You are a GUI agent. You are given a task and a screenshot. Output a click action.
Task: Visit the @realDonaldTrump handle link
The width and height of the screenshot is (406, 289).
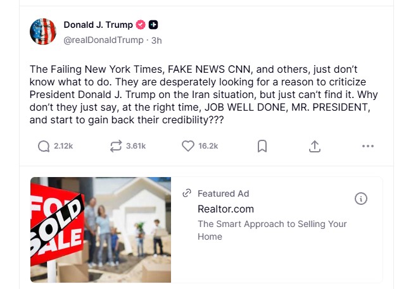[x=104, y=39]
